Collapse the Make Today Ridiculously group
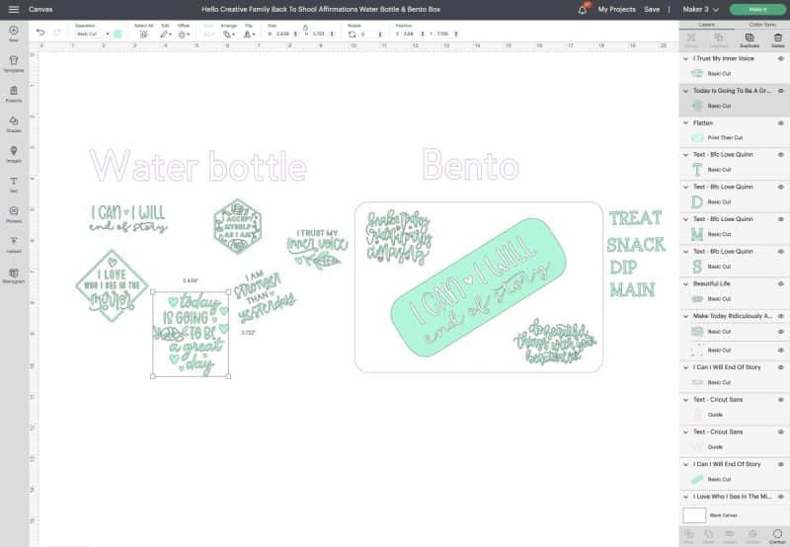 pos(685,316)
